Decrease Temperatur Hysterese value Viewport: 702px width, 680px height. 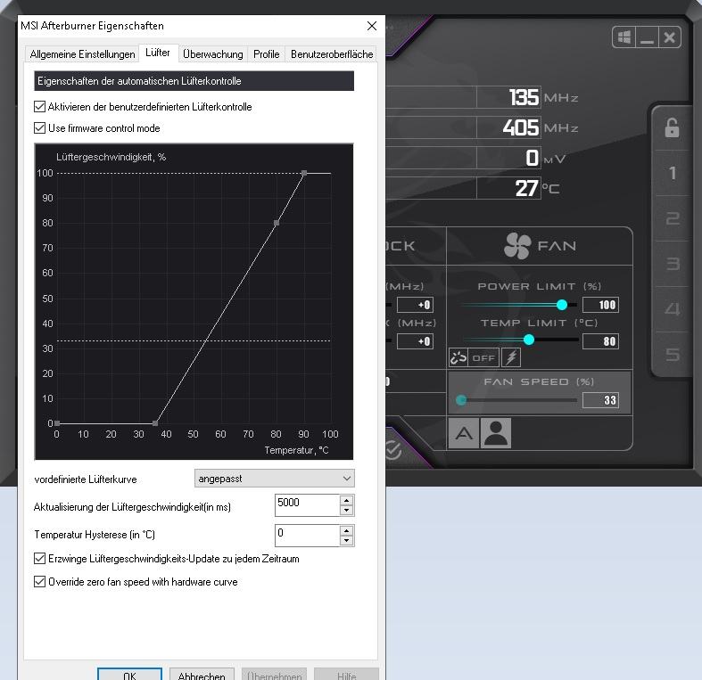346,540
